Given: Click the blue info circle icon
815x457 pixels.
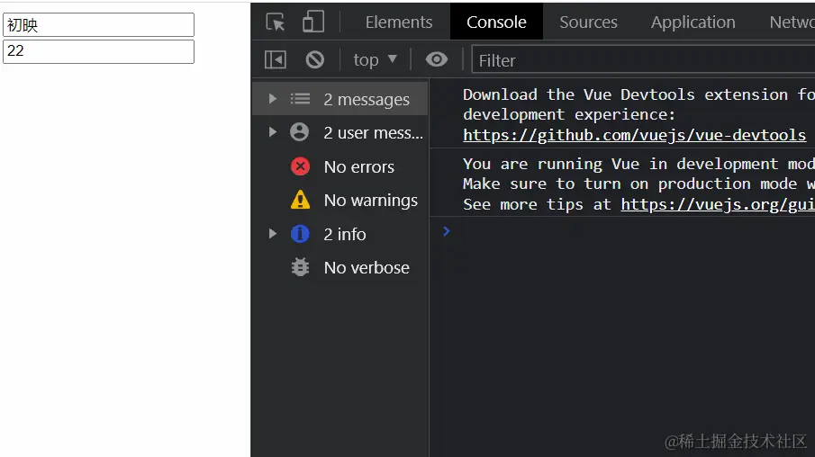Looking at the screenshot, I should (x=300, y=234).
